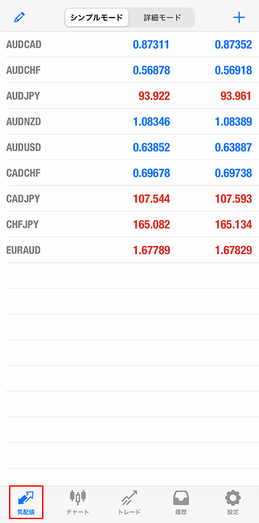Open the トレード trade arrow icon
Viewport: 259px width, 523px height.
point(129,498)
